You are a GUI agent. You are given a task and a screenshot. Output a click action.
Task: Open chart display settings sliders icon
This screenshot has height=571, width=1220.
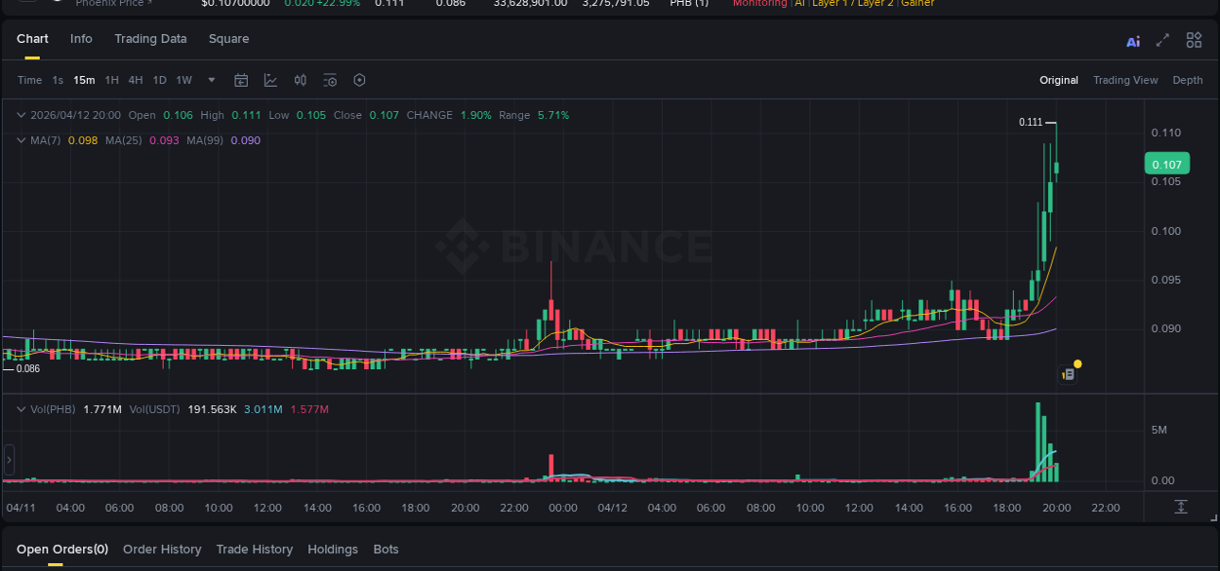click(x=331, y=80)
